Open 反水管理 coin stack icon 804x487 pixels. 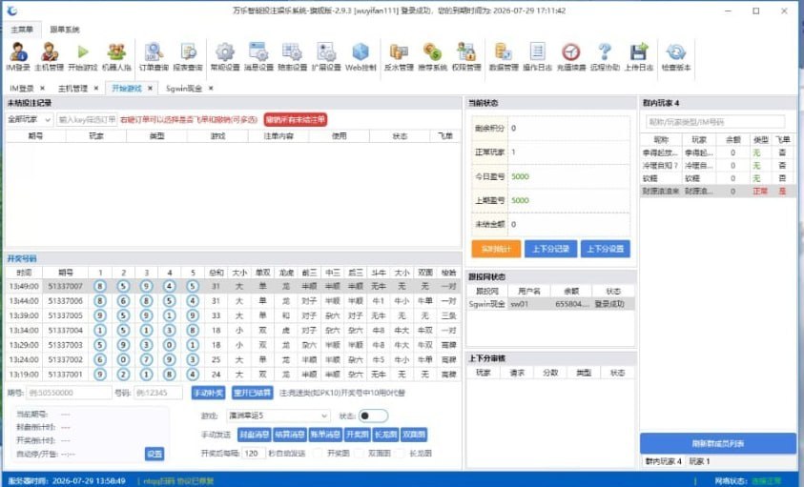click(399, 57)
